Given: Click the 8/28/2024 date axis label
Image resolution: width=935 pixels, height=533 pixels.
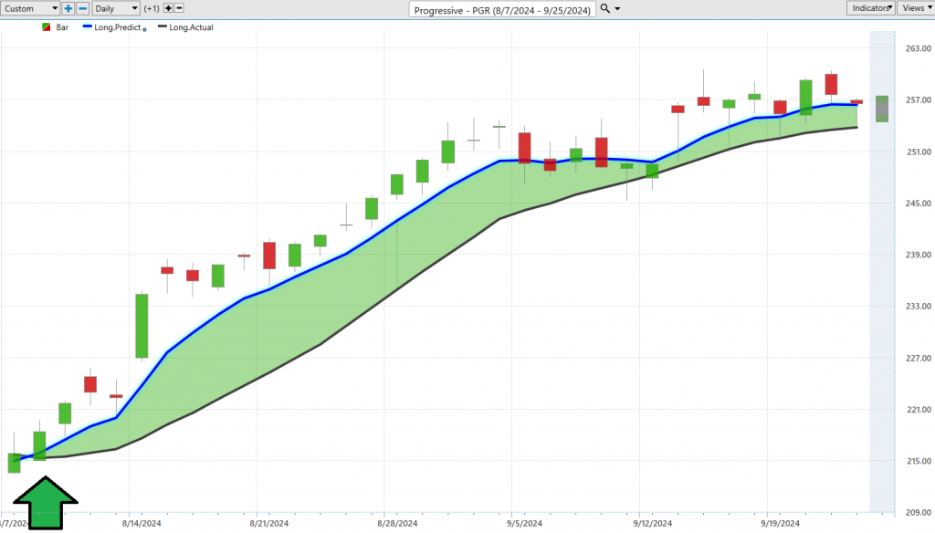Looking at the screenshot, I should point(397,524).
